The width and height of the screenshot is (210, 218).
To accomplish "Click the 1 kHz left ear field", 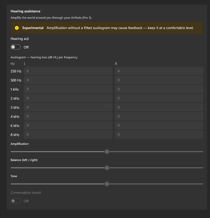I will coord(68,89).
